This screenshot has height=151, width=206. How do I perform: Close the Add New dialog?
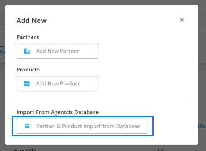coord(182,20)
